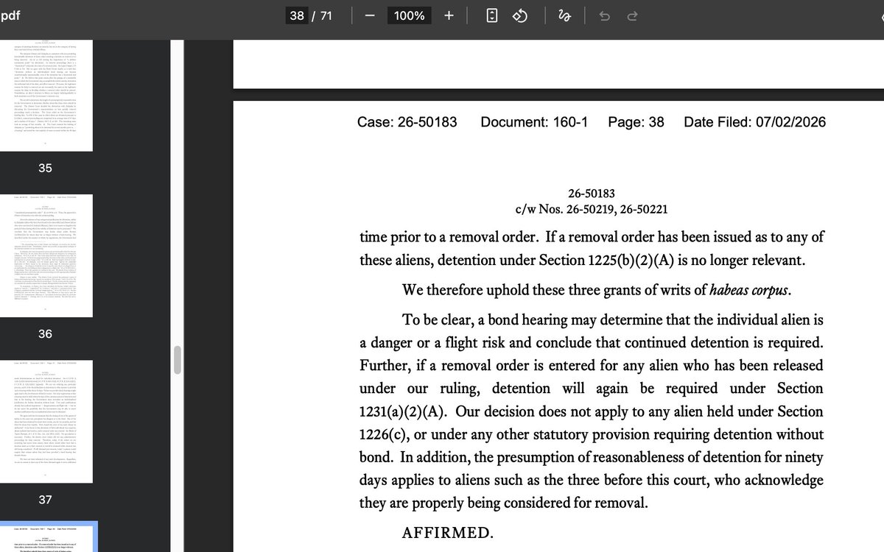Click the 'Document: 160-1' header text
The image size is (884, 552).
[534, 122]
